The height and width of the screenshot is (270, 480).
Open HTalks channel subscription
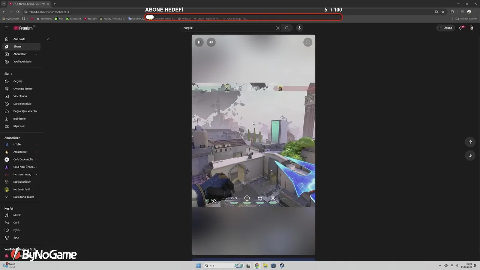21,144
